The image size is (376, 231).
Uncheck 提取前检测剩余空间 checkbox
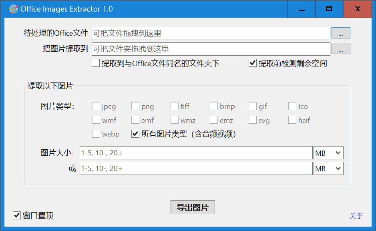[x=253, y=63]
